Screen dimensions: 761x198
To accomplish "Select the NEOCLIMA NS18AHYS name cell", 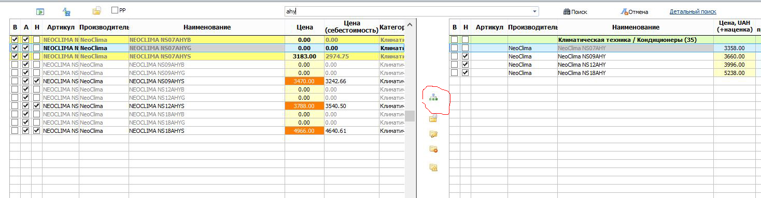I will coord(206,131).
